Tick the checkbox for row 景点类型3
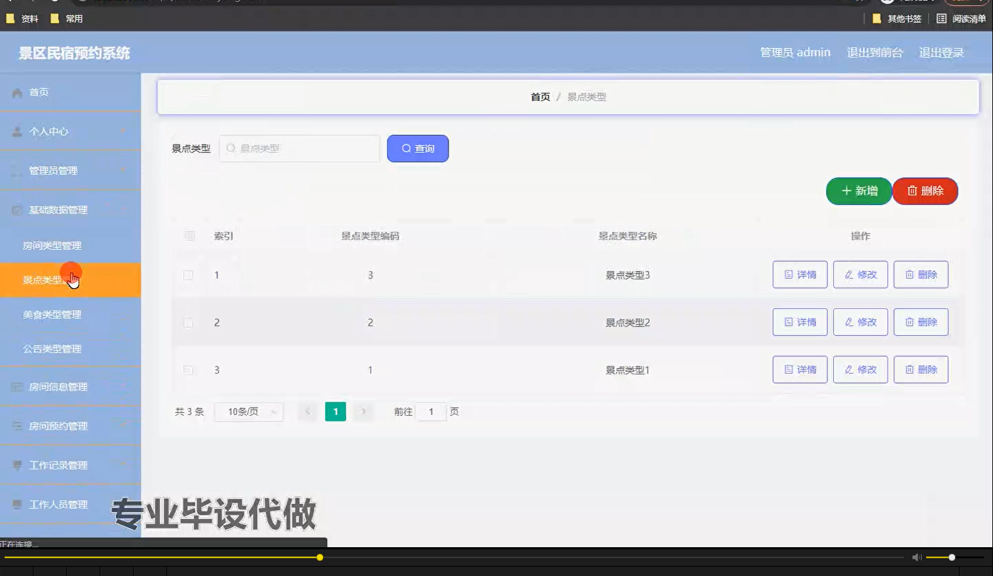 click(x=189, y=275)
